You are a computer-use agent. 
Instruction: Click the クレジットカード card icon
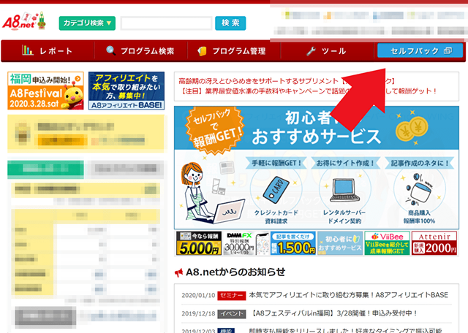[x=276, y=190]
